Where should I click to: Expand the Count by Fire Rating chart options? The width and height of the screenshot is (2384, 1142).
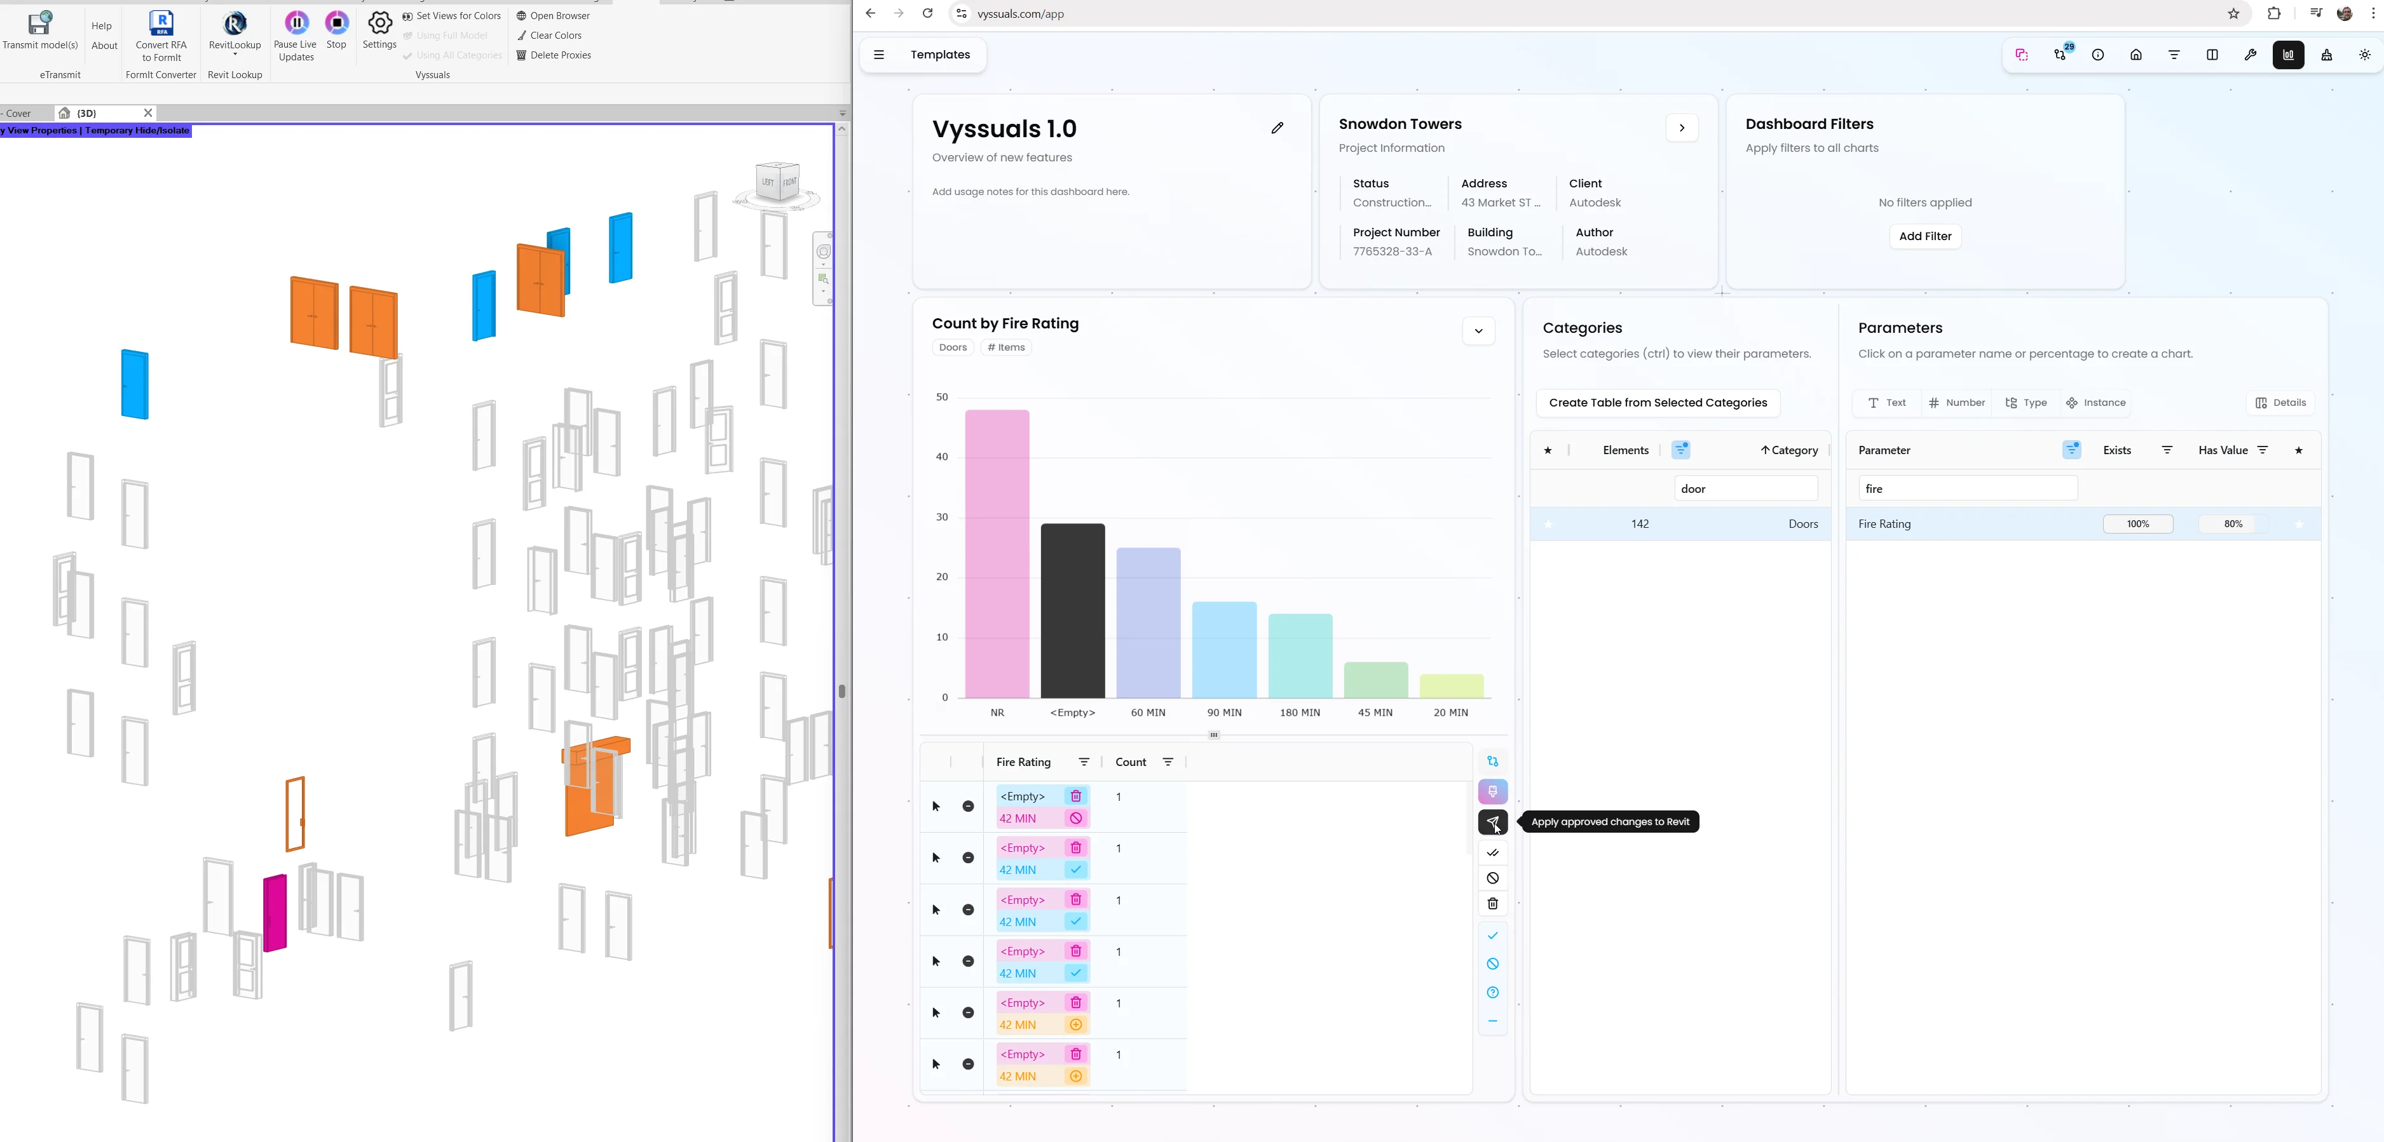coord(1478,331)
